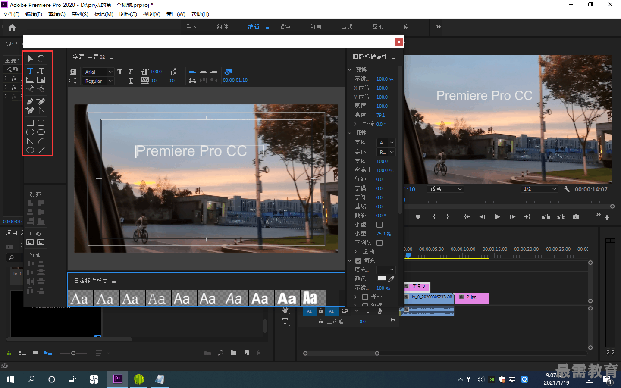Enable the small caps checkbox

point(379,225)
